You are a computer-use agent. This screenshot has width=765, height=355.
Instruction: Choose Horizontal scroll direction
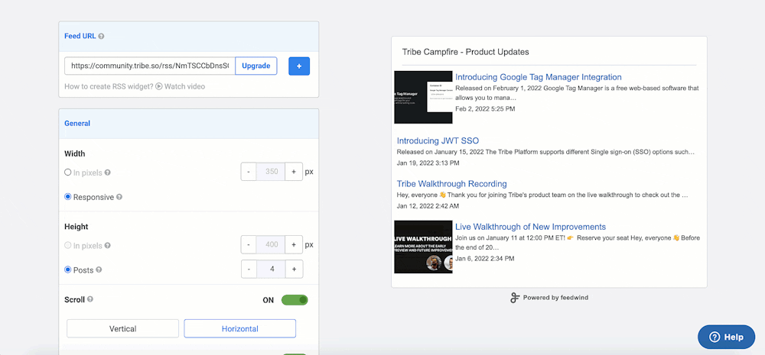click(239, 329)
